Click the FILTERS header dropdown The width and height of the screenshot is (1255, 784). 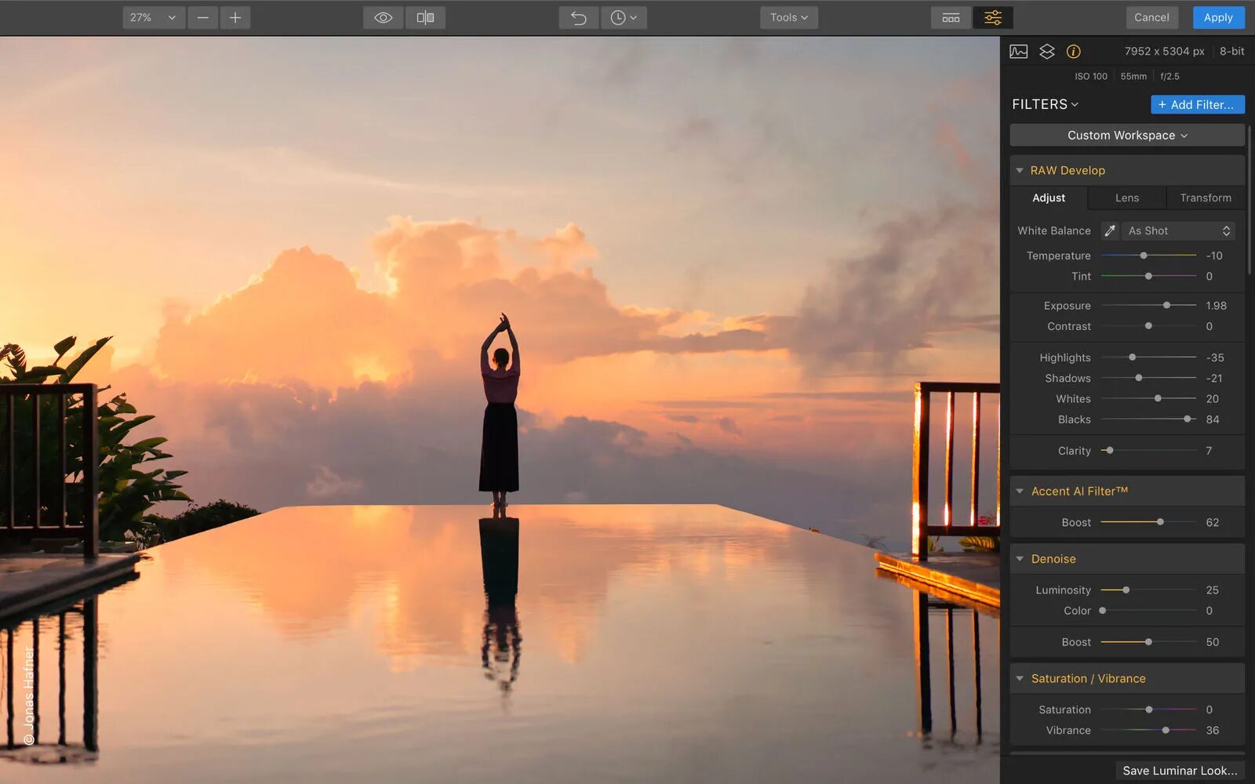1045,104
